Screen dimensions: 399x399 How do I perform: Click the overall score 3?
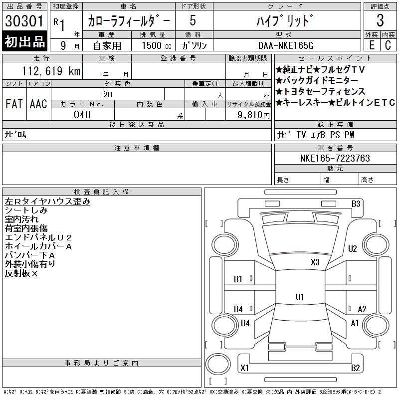380,20
